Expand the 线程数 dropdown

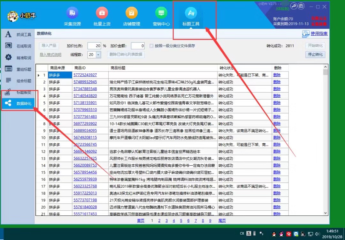coord(98,55)
